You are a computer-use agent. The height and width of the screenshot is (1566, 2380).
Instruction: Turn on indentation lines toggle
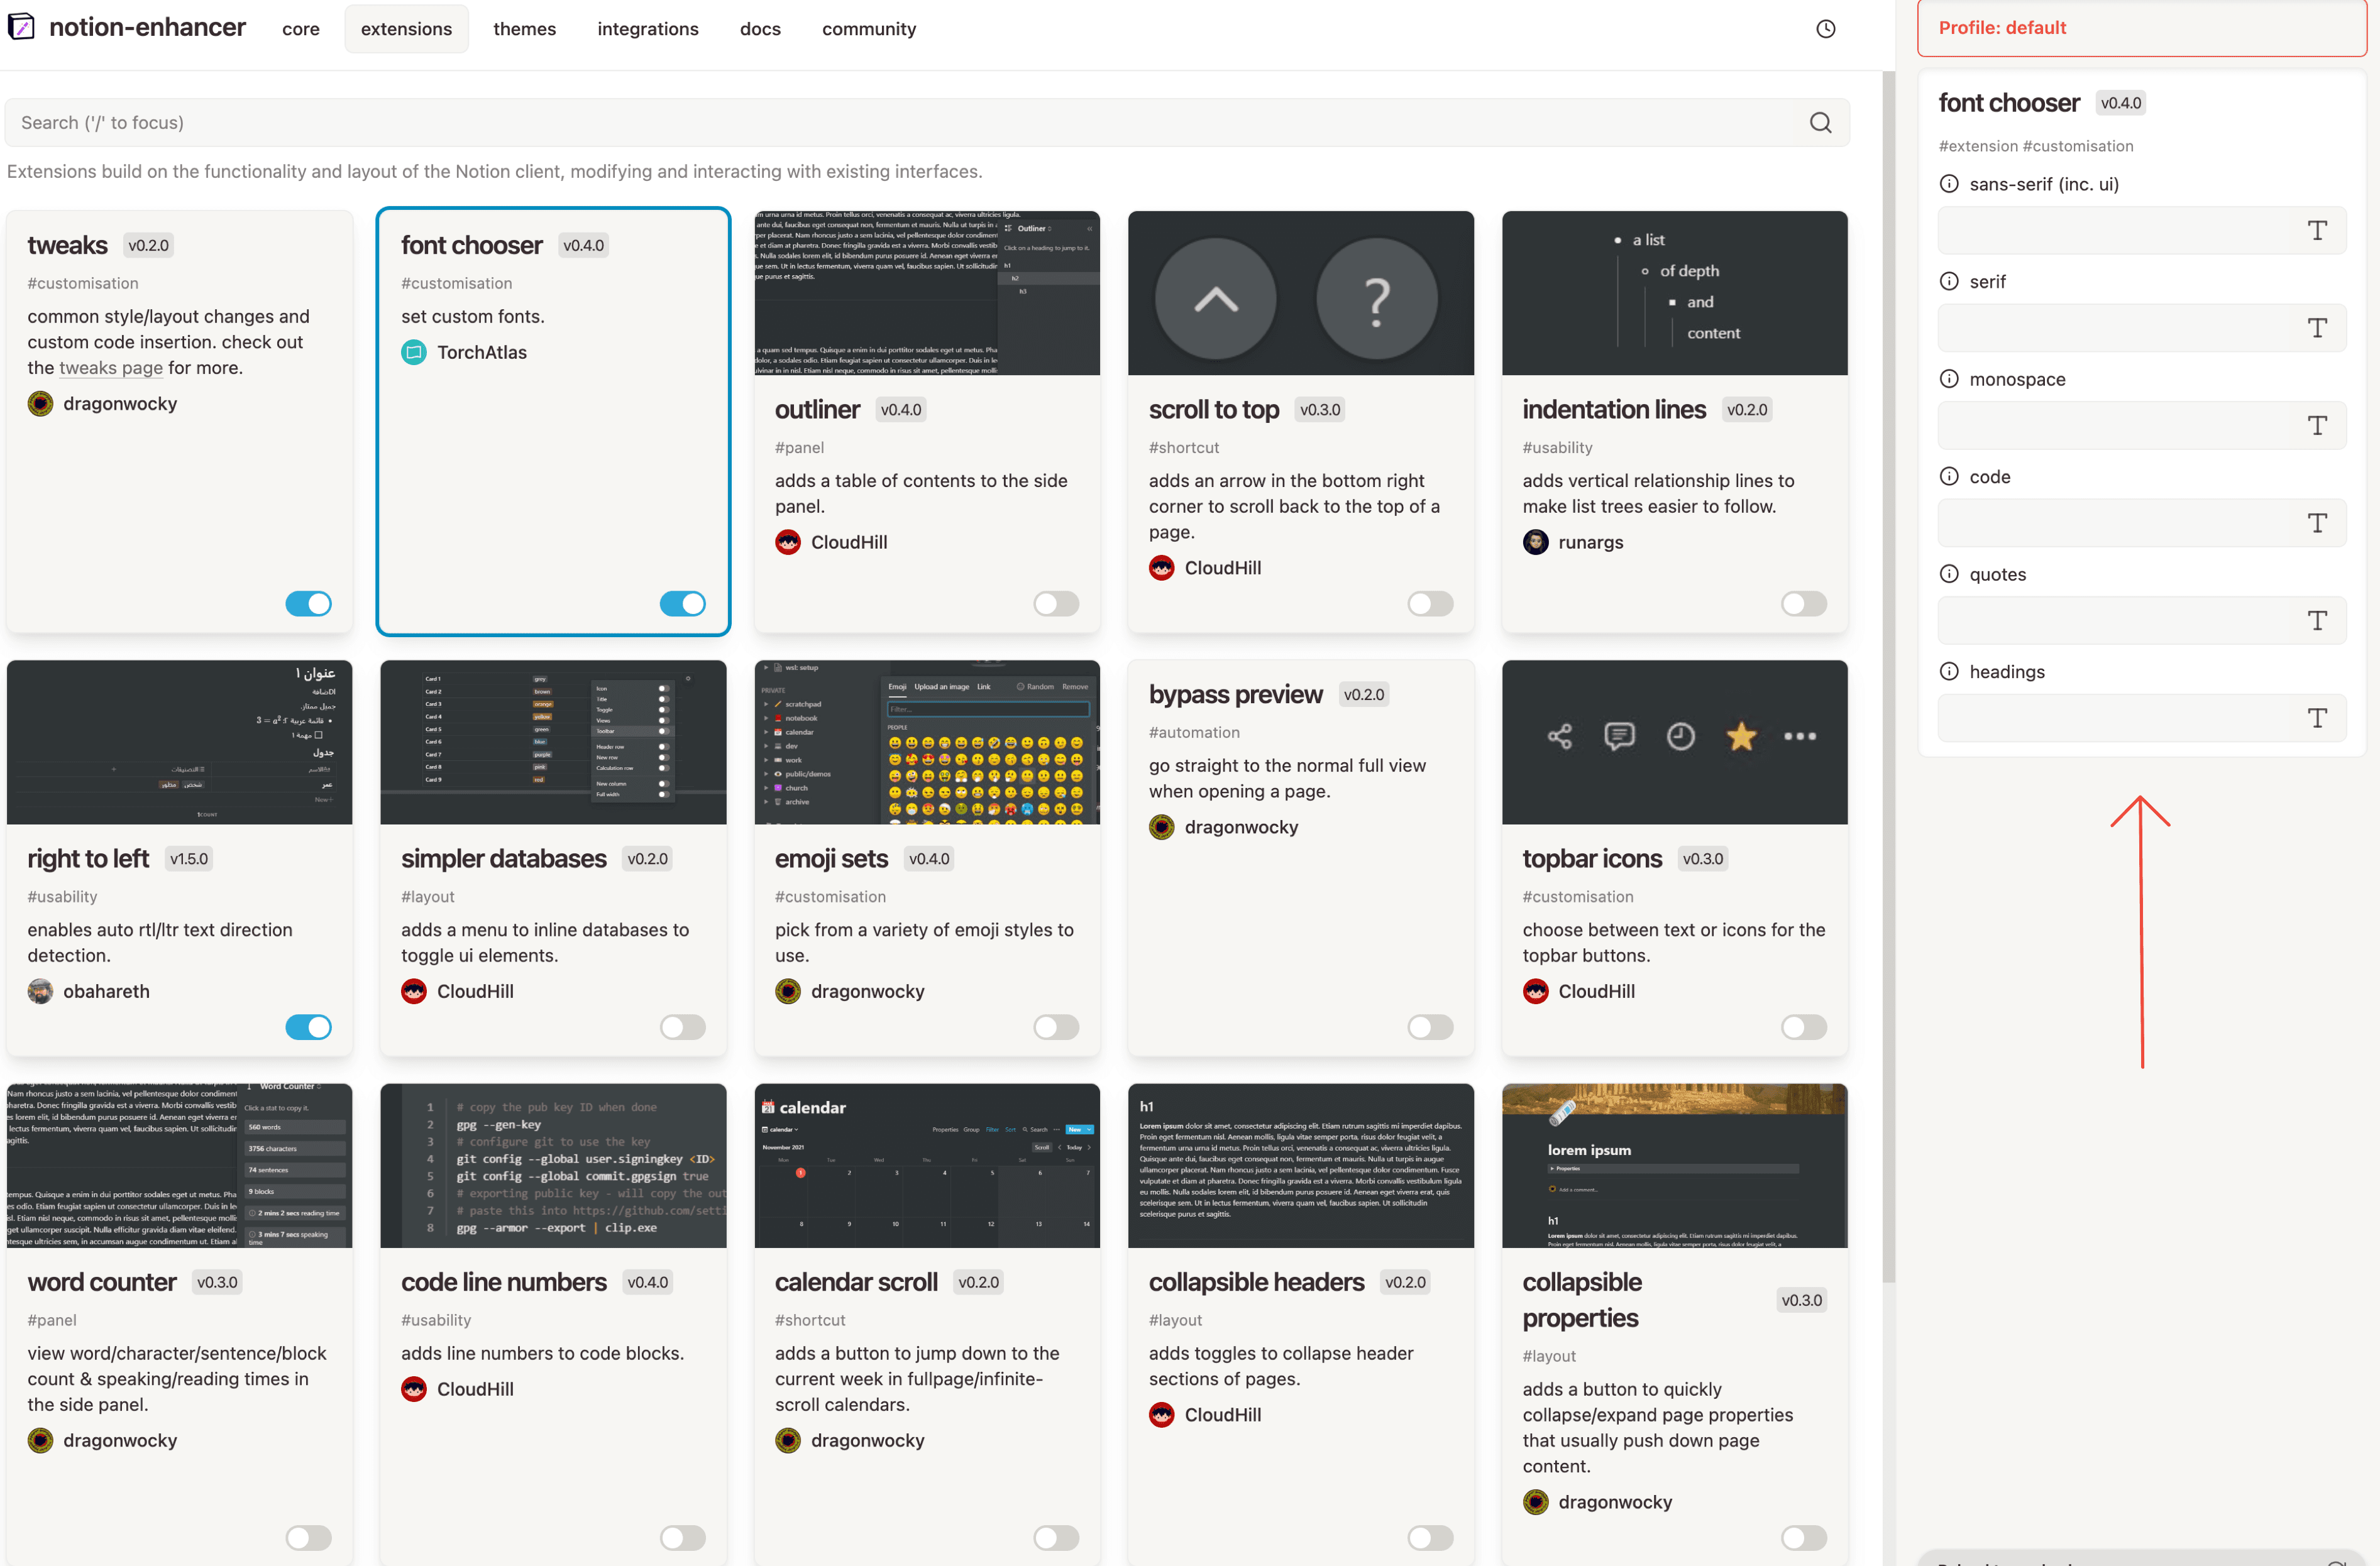(x=1804, y=604)
